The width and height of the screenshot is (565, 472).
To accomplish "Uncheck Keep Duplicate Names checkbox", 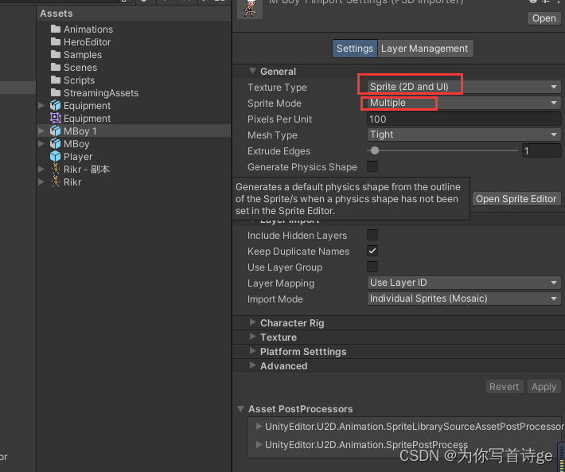I will pos(372,251).
